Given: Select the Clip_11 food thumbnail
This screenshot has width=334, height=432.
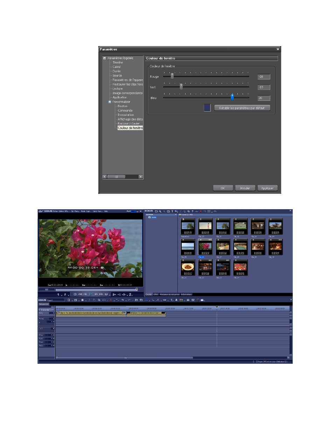Looking at the screenshot, I should 188,268.
